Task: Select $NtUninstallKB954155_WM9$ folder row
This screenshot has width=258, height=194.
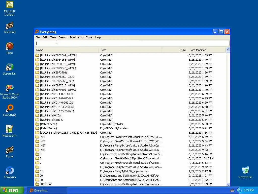Action: (x=130, y=60)
